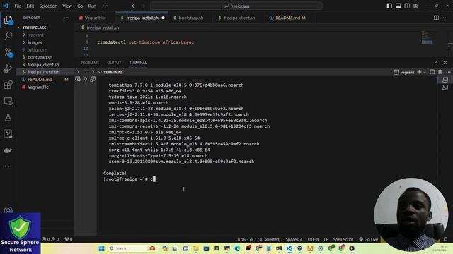This screenshot has width=453, height=254.
Task: Open the Search view in activity bar
Action: 8,36
